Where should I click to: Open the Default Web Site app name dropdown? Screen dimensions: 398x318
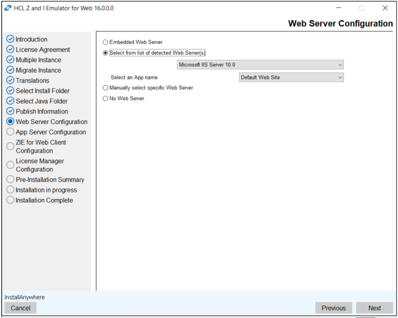[x=291, y=77]
